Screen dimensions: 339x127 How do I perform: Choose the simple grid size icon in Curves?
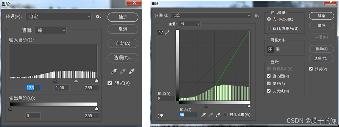(x=270, y=49)
